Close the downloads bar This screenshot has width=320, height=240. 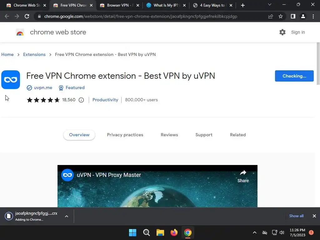pos(314,216)
